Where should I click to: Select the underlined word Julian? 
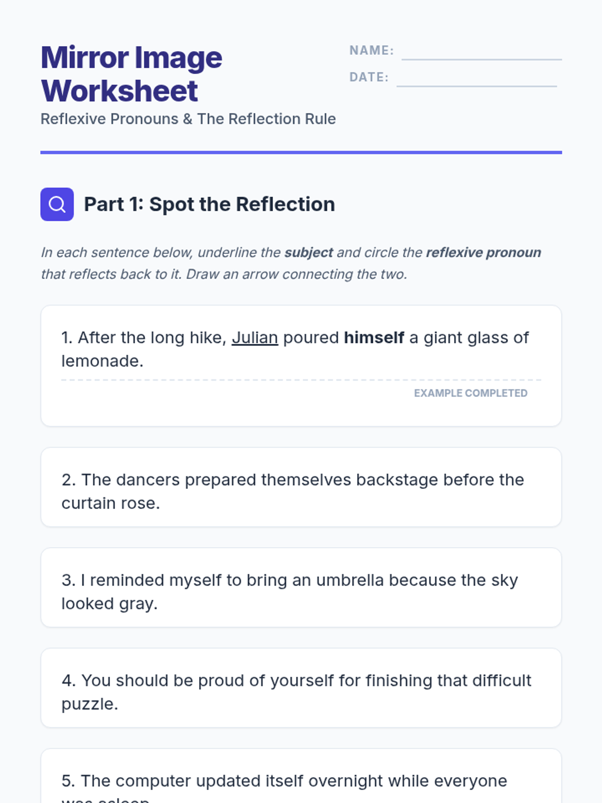255,338
